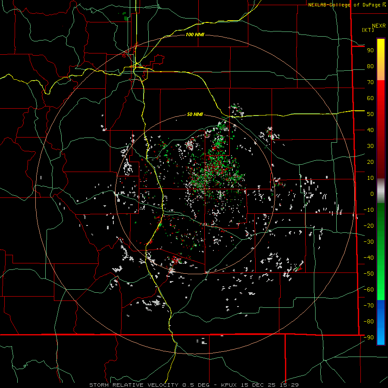Click the -30 knot scale value
Viewport: 388px width, 388px height.
coord(369,241)
